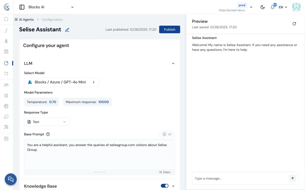Open the database icon in the sidebar

(x=6, y=96)
